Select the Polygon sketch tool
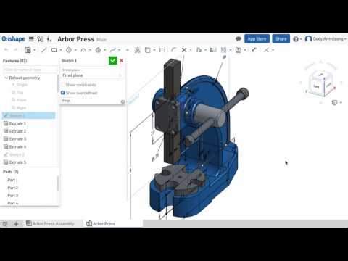The width and height of the screenshot is (348, 261). (98, 50)
